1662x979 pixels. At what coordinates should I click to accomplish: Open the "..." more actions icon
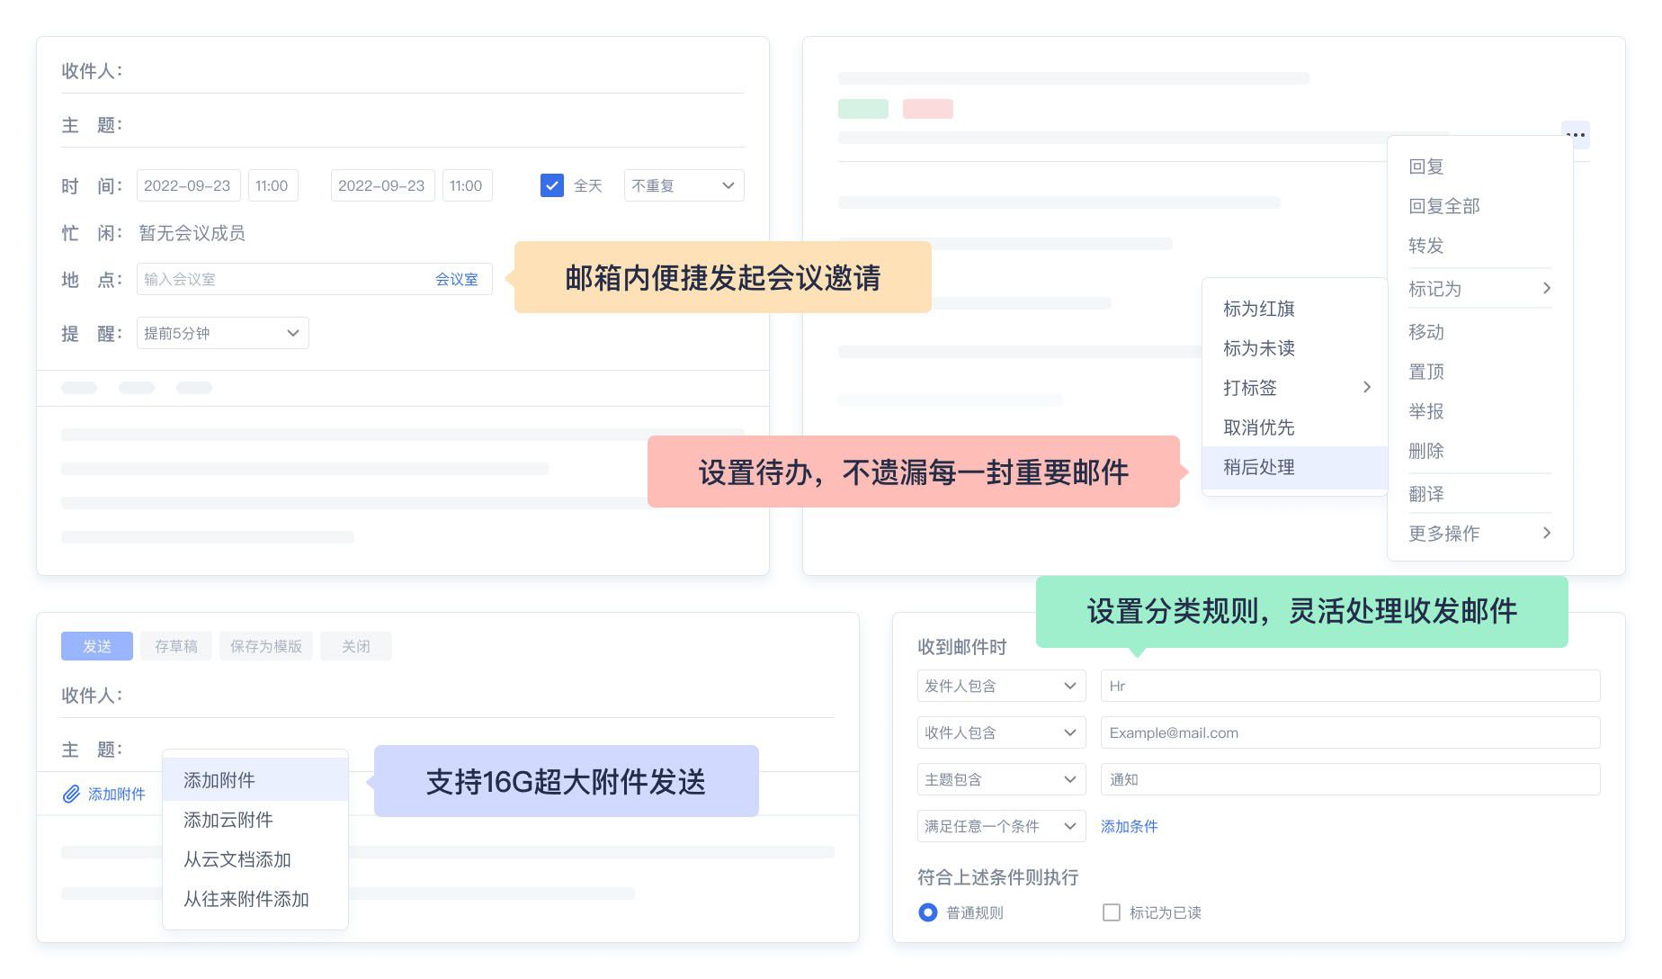pos(1576,134)
